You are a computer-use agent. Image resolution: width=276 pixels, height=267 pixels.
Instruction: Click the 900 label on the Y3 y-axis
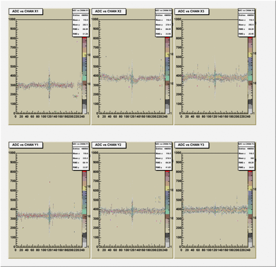pos(179,162)
